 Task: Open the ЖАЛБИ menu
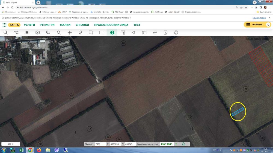65,25
